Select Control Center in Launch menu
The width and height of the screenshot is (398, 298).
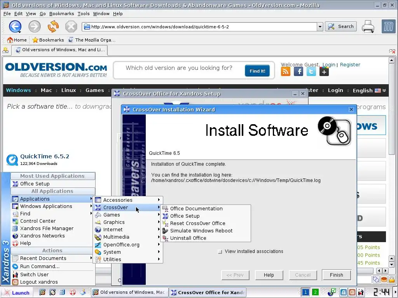pos(52,221)
